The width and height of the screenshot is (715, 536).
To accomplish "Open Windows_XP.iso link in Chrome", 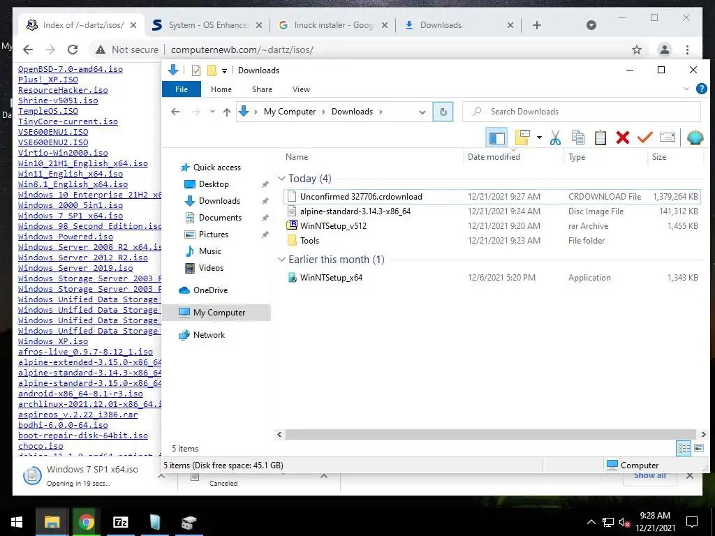I will (53, 341).
